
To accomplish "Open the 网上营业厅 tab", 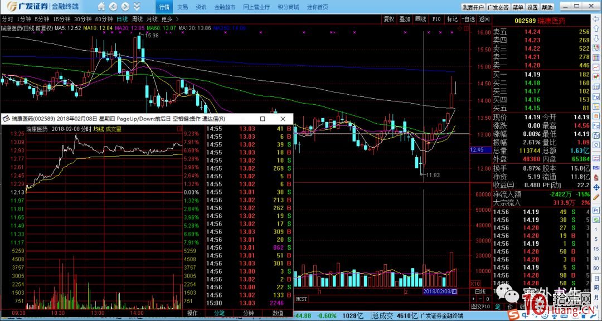I will [x=256, y=7].
